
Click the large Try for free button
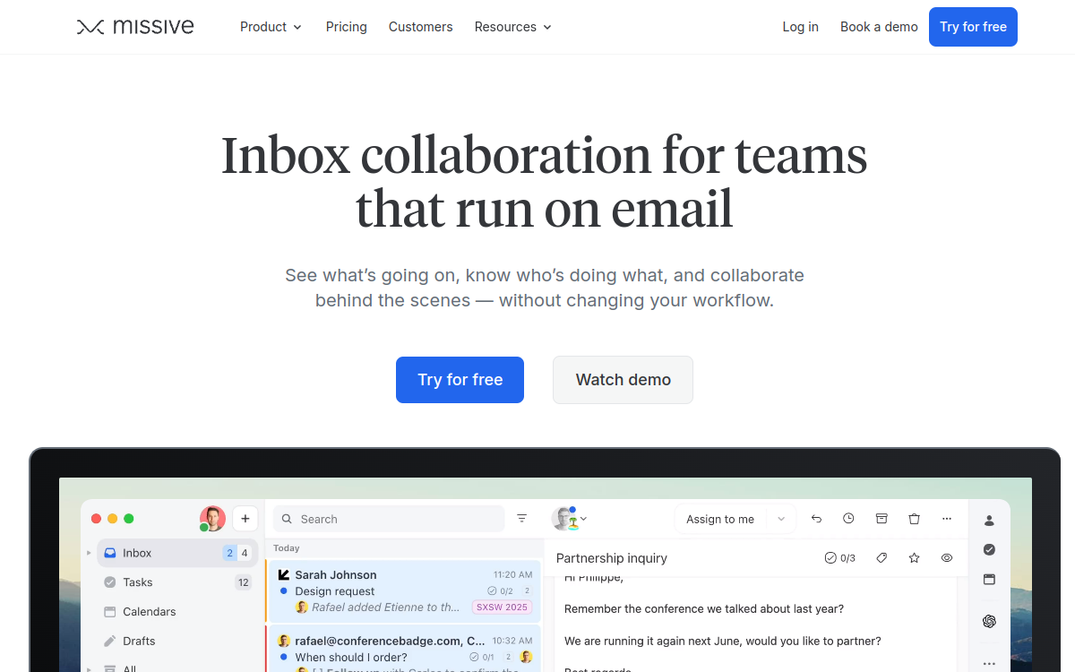click(460, 380)
